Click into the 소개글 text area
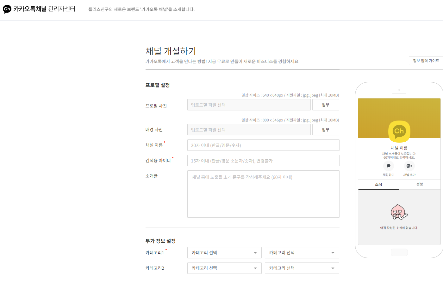The width and height of the screenshot is (443, 283). pyautogui.click(x=263, y=194)
